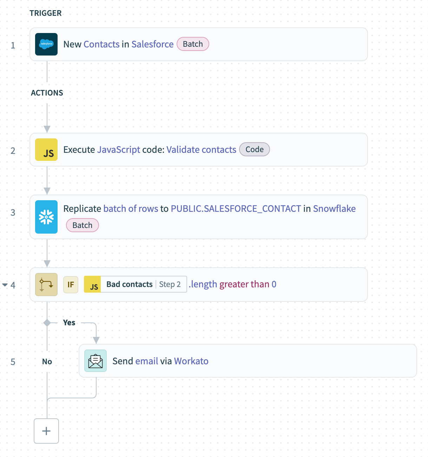This screenshot has width=428, height=457.
Task: Click the plus icon to add a step
Action: click(x=46, y=431)
